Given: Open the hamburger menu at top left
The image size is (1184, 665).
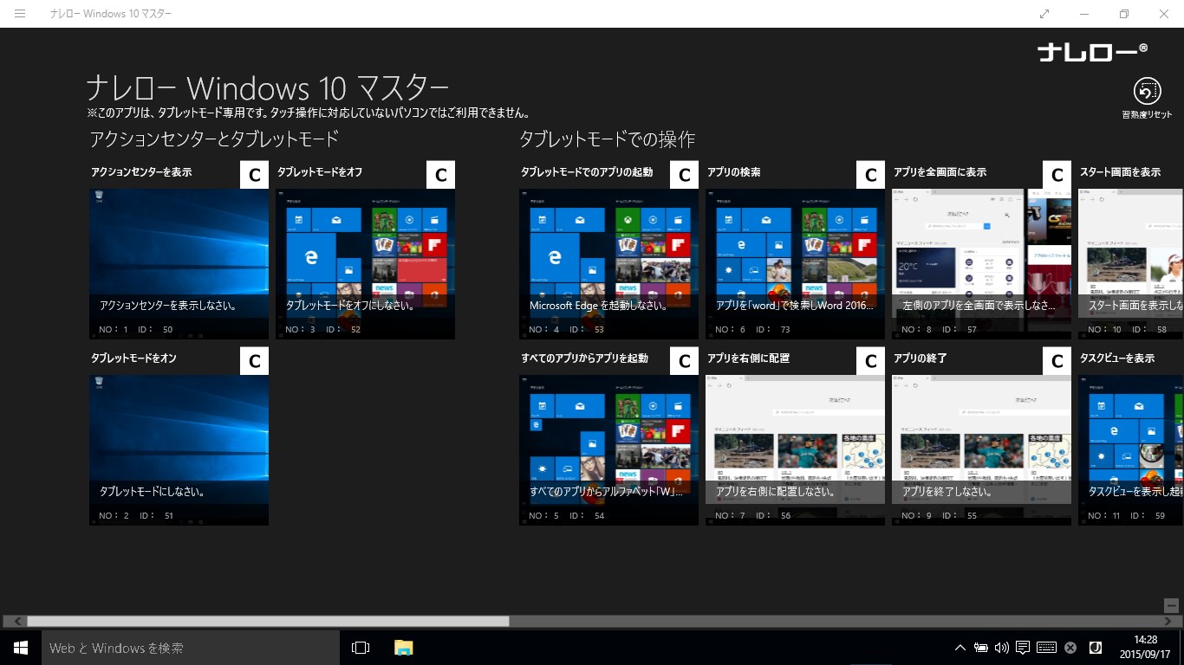Looking at the screenshot, I should pos(20,14).
